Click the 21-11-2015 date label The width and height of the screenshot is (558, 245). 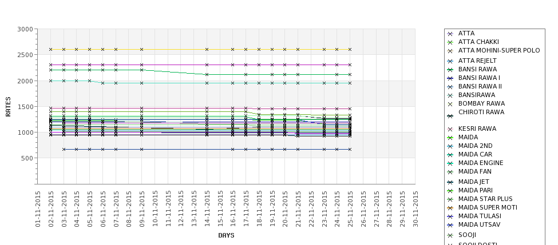(x=298, y=209)
